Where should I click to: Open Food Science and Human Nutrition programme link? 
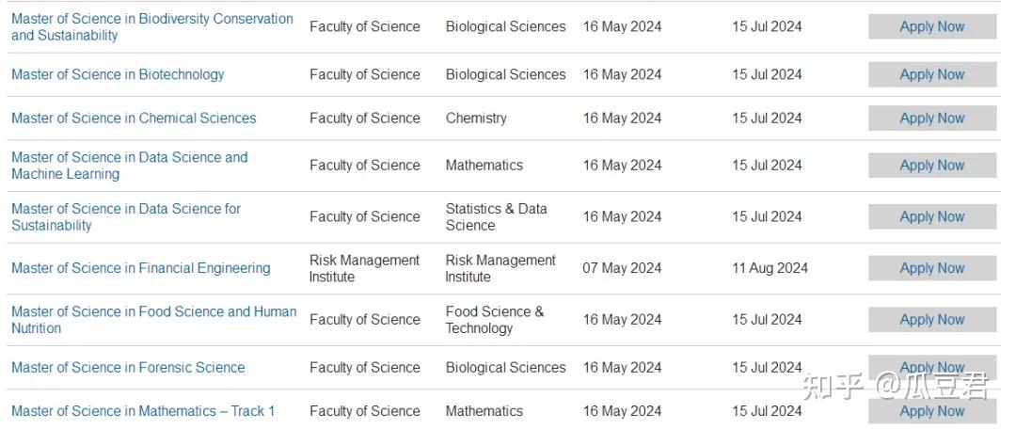pos(153,319)
